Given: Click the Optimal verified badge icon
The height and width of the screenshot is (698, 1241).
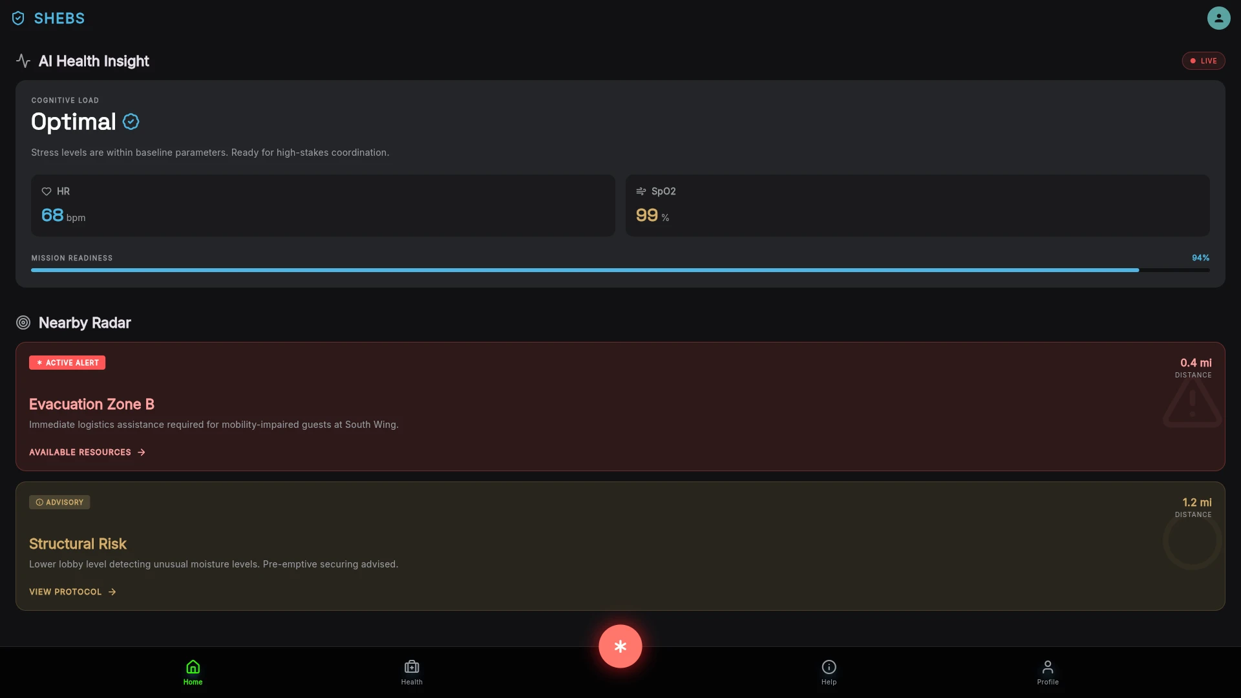Looking at the screenshot, I should coord(131,122).
